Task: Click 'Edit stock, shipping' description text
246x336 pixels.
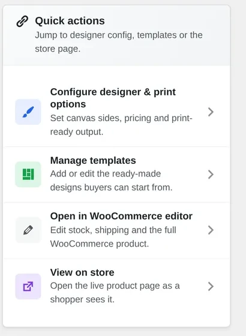Action: coord(113,237)
